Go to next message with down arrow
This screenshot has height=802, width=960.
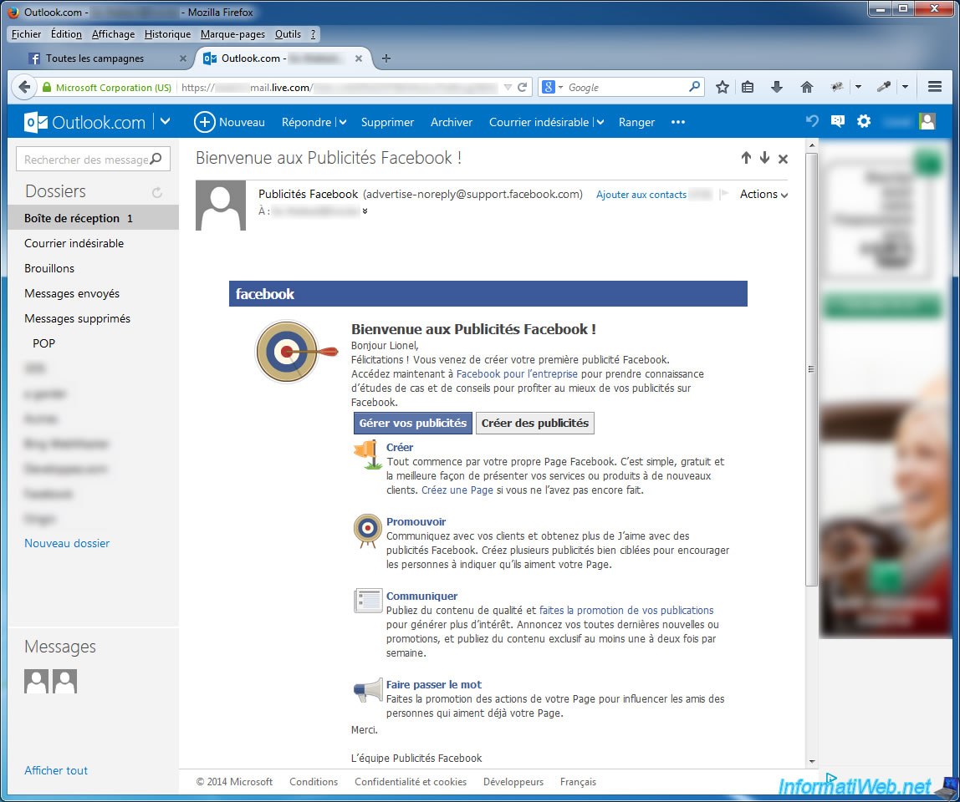tap(764, 159)
